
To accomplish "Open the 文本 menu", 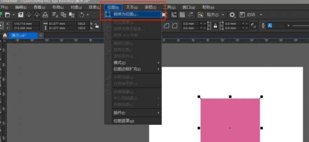I will [x=132, y=7].
